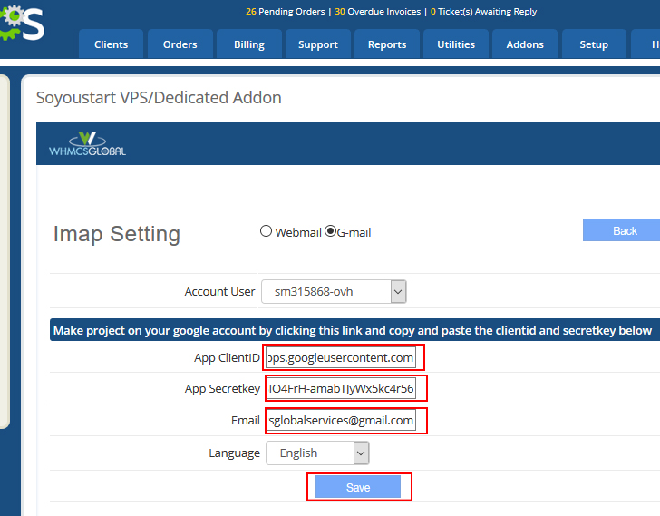Switch to the Reports tab
This screenshot has width=660, height=516.
tap(387, 44)
